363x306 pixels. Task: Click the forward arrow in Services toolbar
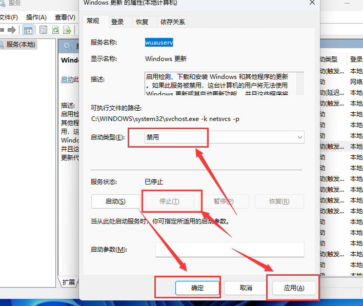[x=12, y=30]
